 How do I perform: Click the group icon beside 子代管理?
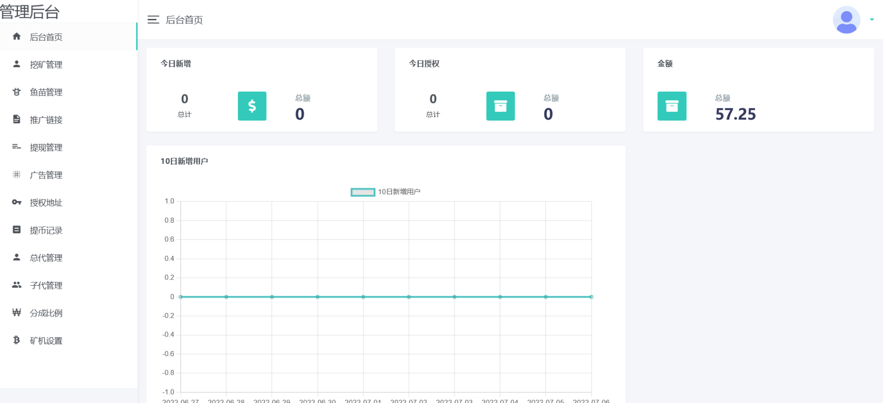(x=16, y=285)
